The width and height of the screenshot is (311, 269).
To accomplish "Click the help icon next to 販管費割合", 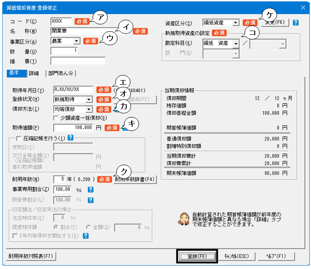I will [91, 199].
